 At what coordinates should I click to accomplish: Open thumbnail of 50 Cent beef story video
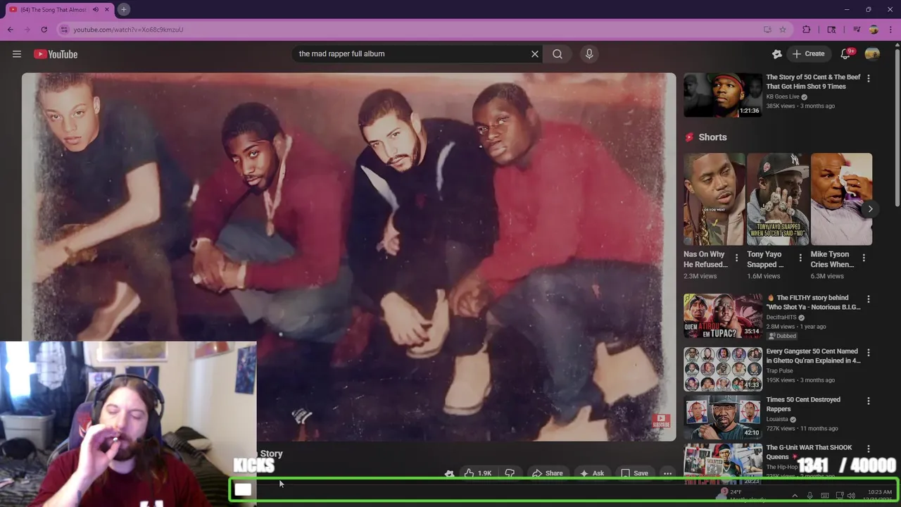[x=723, y=95]
